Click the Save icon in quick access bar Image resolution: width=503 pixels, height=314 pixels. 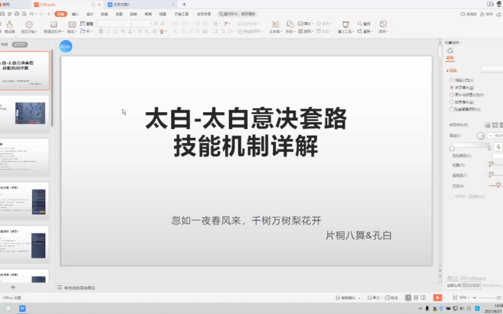pyautogui.click(x=2, y=14)
